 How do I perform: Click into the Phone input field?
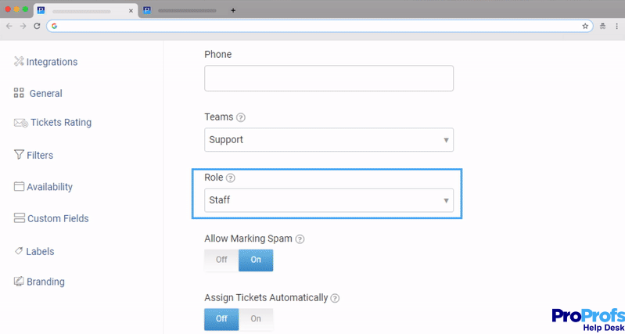point(329,78)
